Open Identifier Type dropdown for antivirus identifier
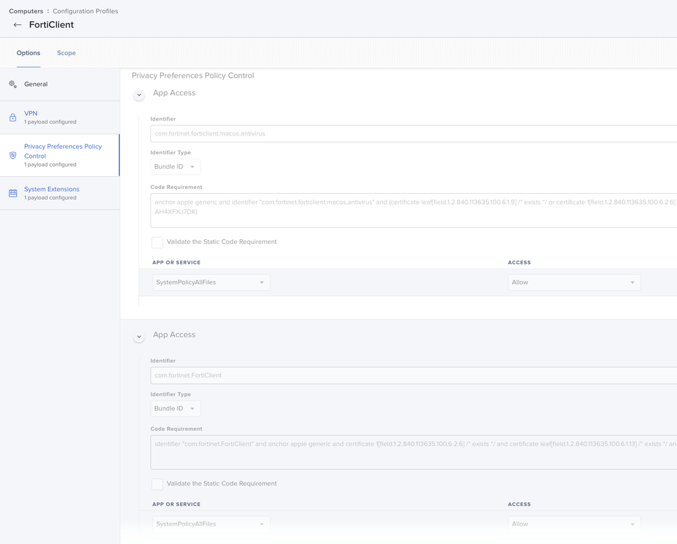Viewport: 677px width, 544px height. pos(176,167)
